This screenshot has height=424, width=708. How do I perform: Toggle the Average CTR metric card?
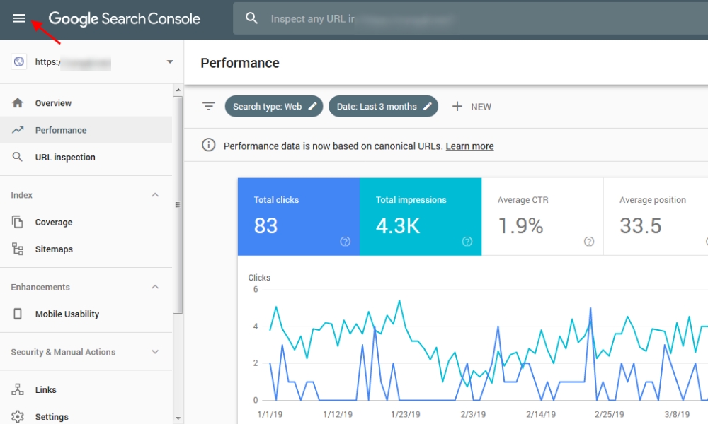(542, 217)
